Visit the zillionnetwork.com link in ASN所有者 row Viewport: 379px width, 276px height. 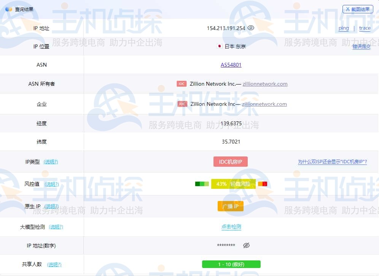tap(264, 84)
